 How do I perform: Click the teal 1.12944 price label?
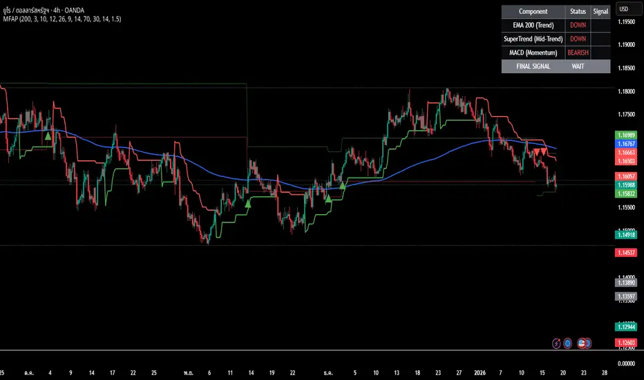(x=626, y=327)
